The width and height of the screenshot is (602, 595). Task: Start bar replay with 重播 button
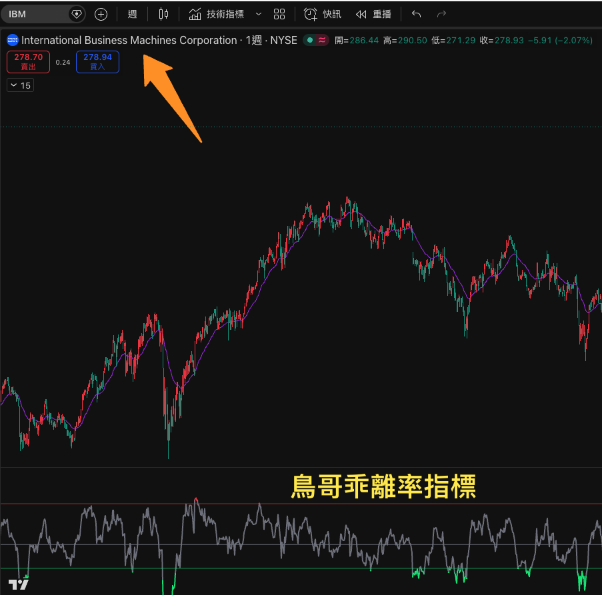373,15
